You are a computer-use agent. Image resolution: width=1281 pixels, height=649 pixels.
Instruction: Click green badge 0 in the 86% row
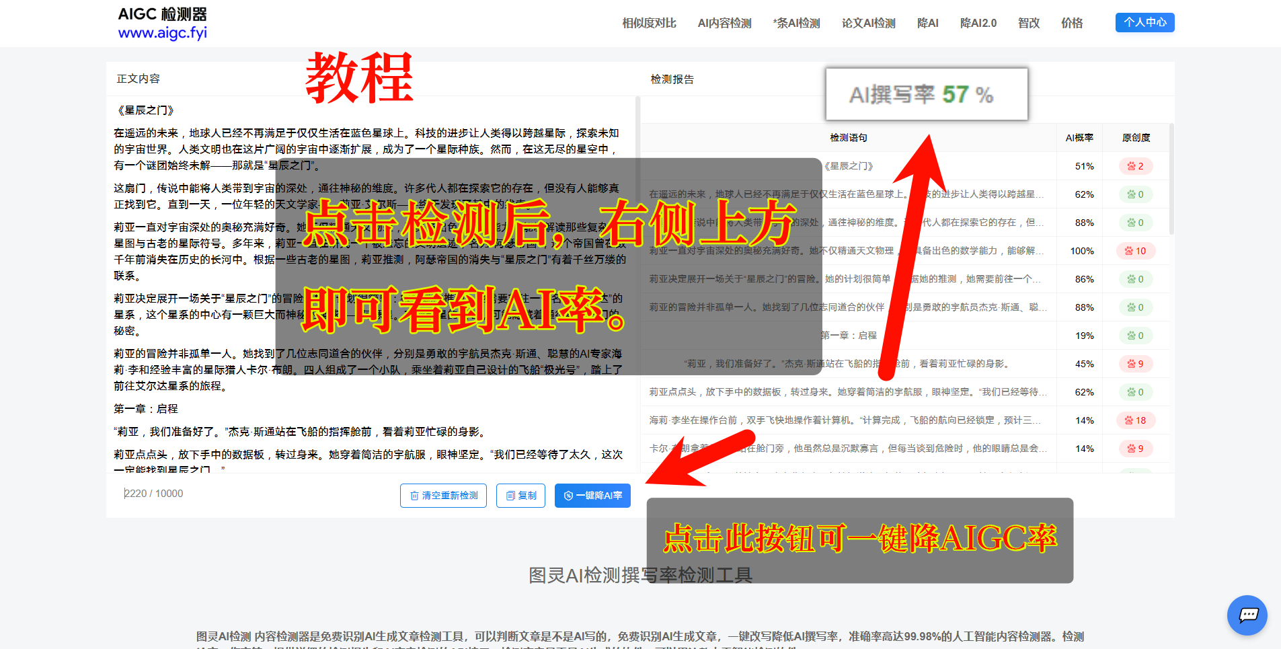pyautogui.click(x=1136, y=279)
